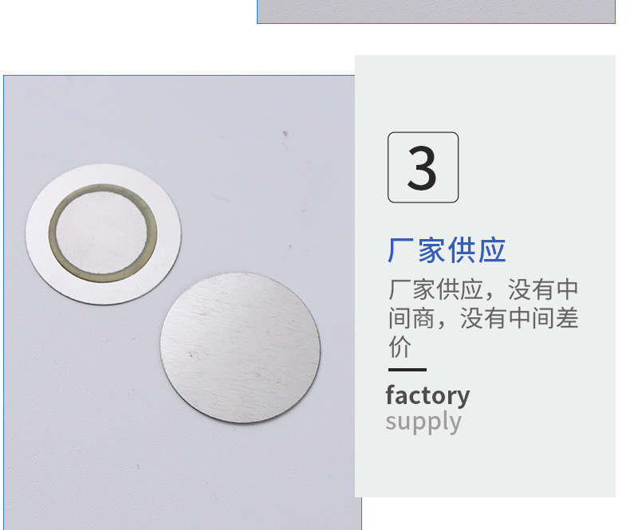Select the blue heading 厂家供应

(x=447, y=250)
